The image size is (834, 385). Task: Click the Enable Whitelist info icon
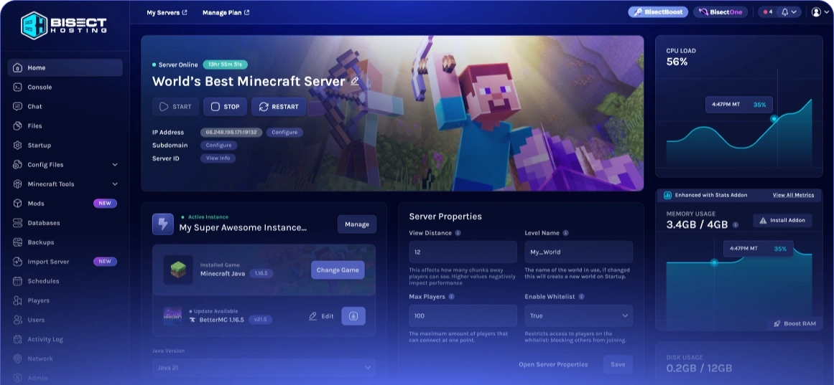pyautogui.click(x=581, y=297)
